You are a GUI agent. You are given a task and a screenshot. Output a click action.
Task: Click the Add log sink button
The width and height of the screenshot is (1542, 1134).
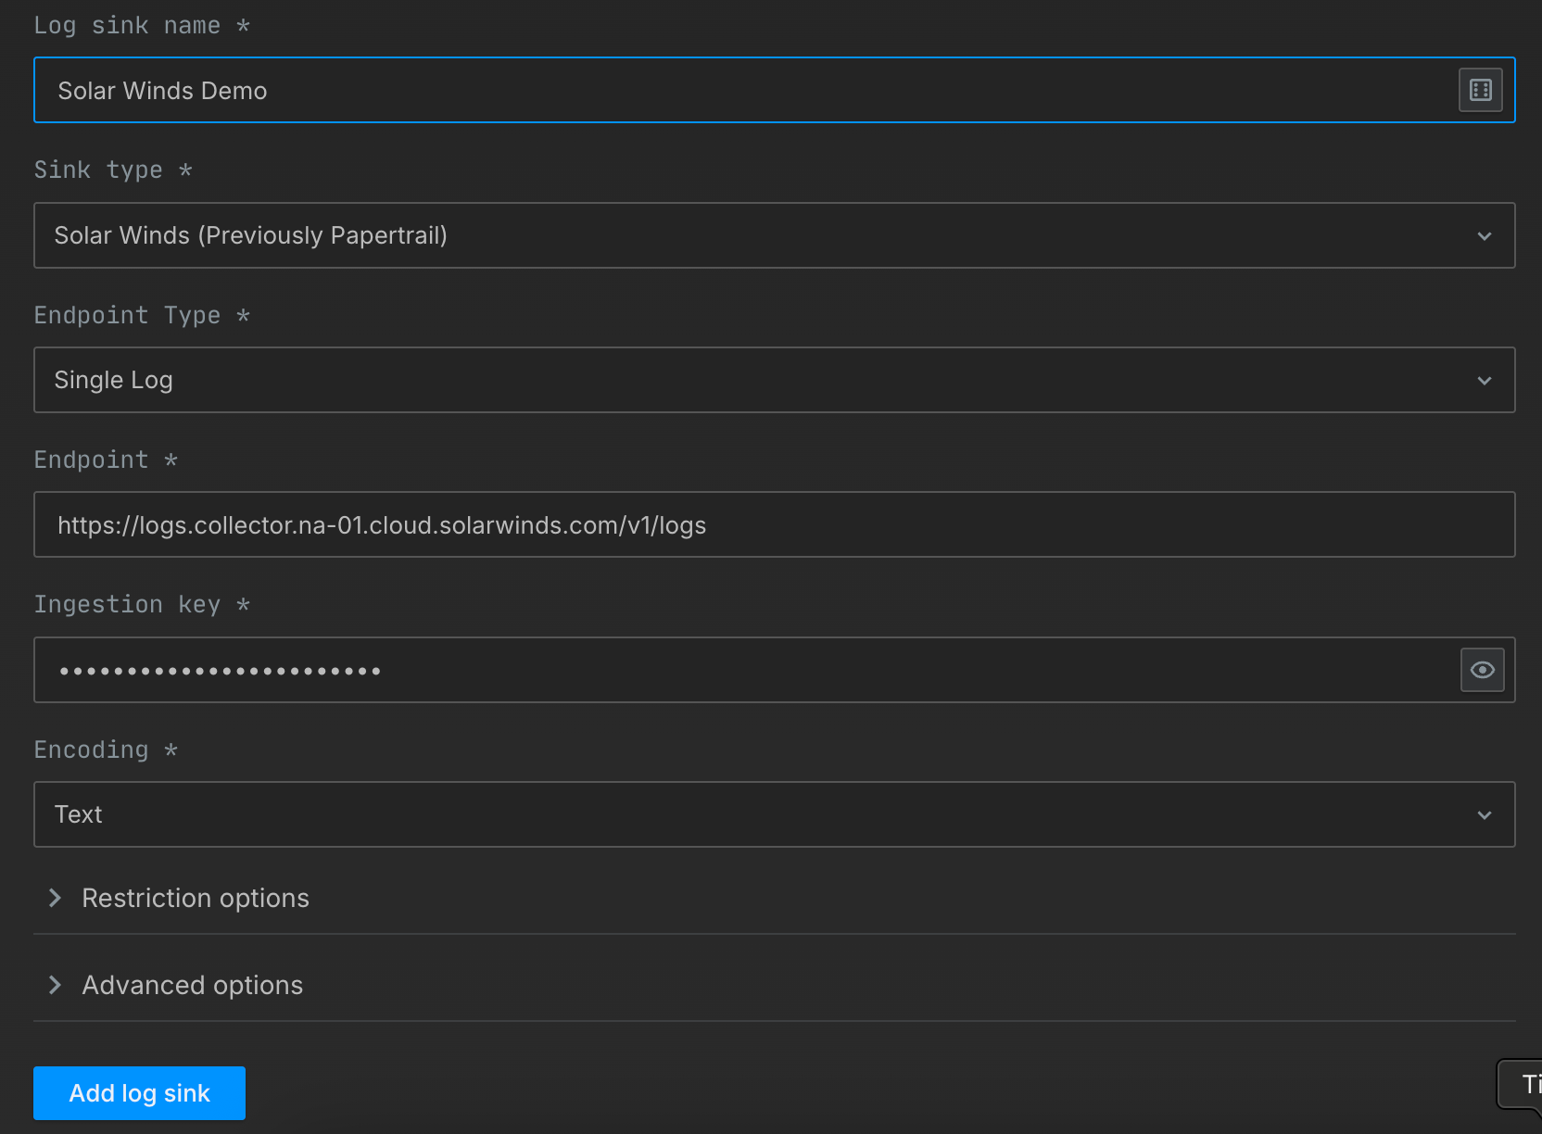click(x=139, y=1093)
